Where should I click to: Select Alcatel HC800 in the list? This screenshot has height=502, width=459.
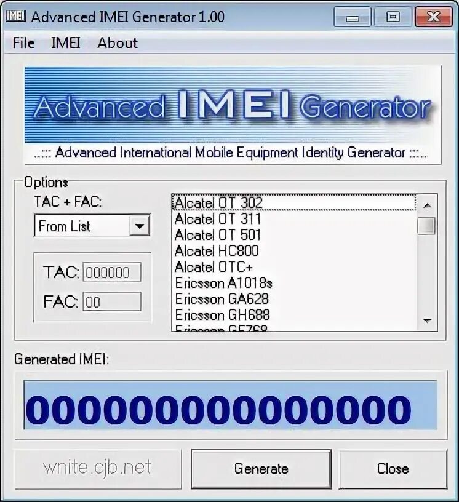coord(294,251)
